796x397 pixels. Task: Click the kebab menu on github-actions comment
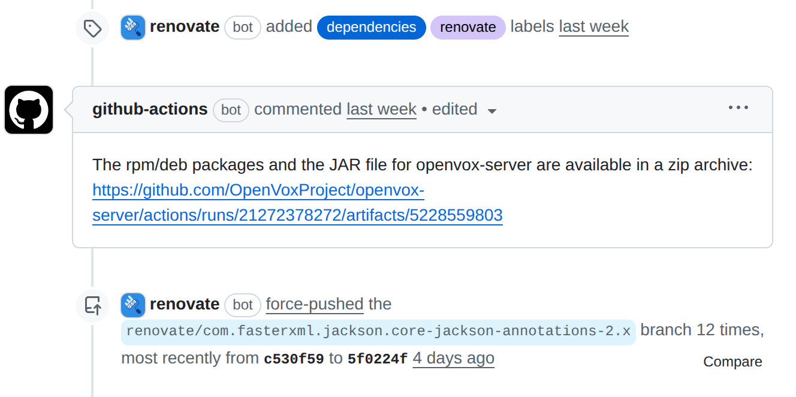click(x=738, y=108)
